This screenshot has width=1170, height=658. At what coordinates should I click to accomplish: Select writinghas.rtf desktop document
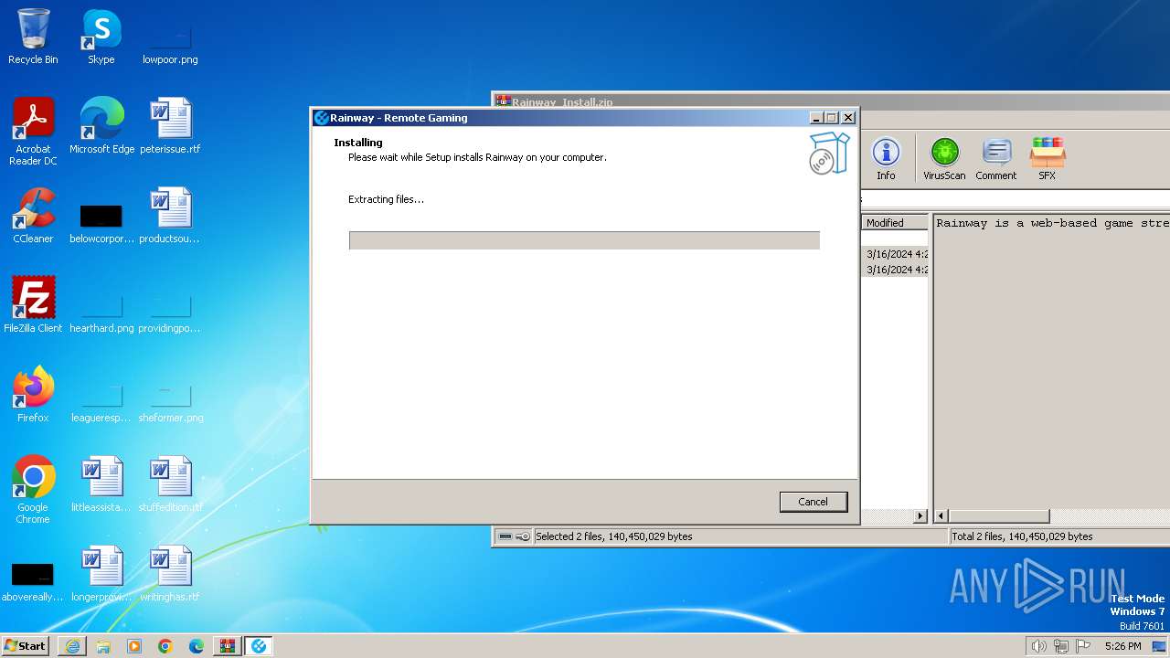point(170,574)
